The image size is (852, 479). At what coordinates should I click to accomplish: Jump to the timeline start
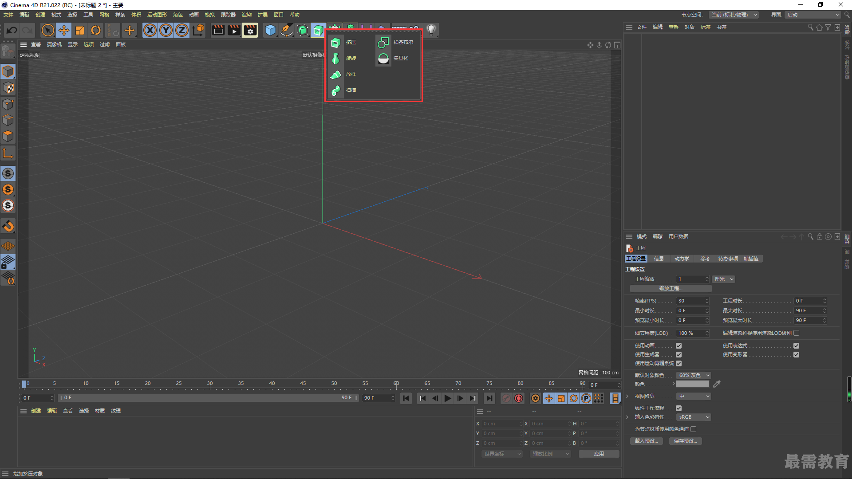(406, 398)
